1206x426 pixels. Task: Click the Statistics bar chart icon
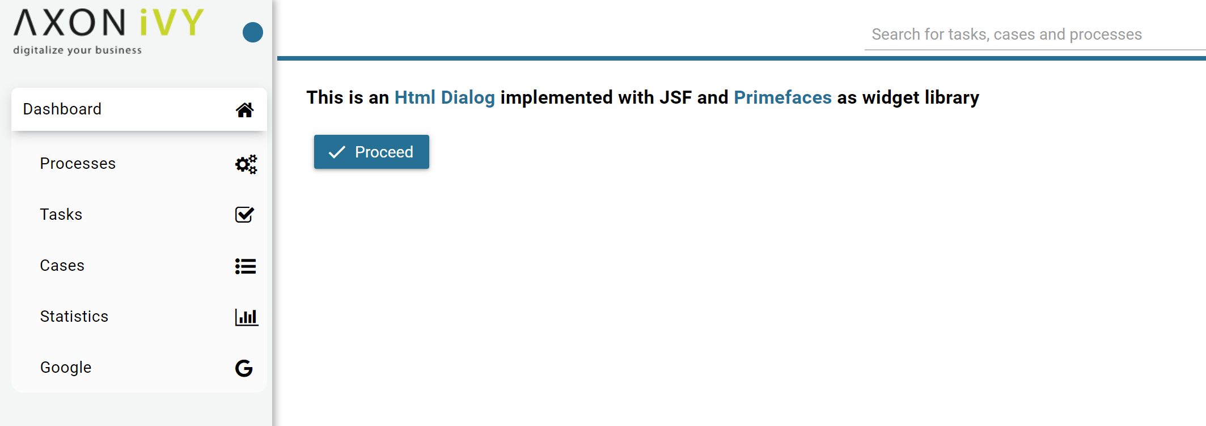(x=247, y=317)
